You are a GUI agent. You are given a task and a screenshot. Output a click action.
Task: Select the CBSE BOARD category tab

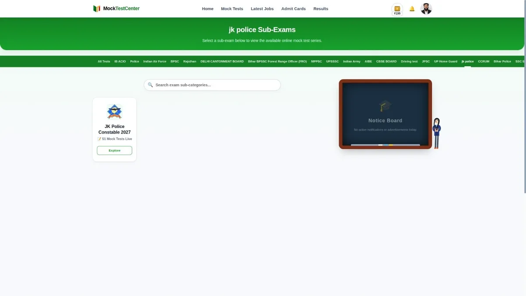pyautogui.click(x=386, y=61)
